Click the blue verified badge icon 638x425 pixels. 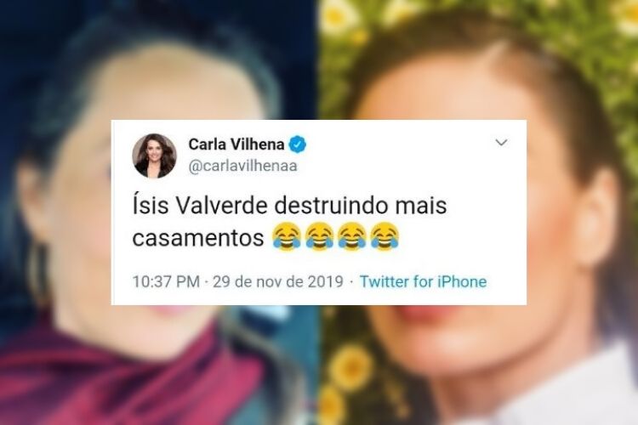pos(298,144)
